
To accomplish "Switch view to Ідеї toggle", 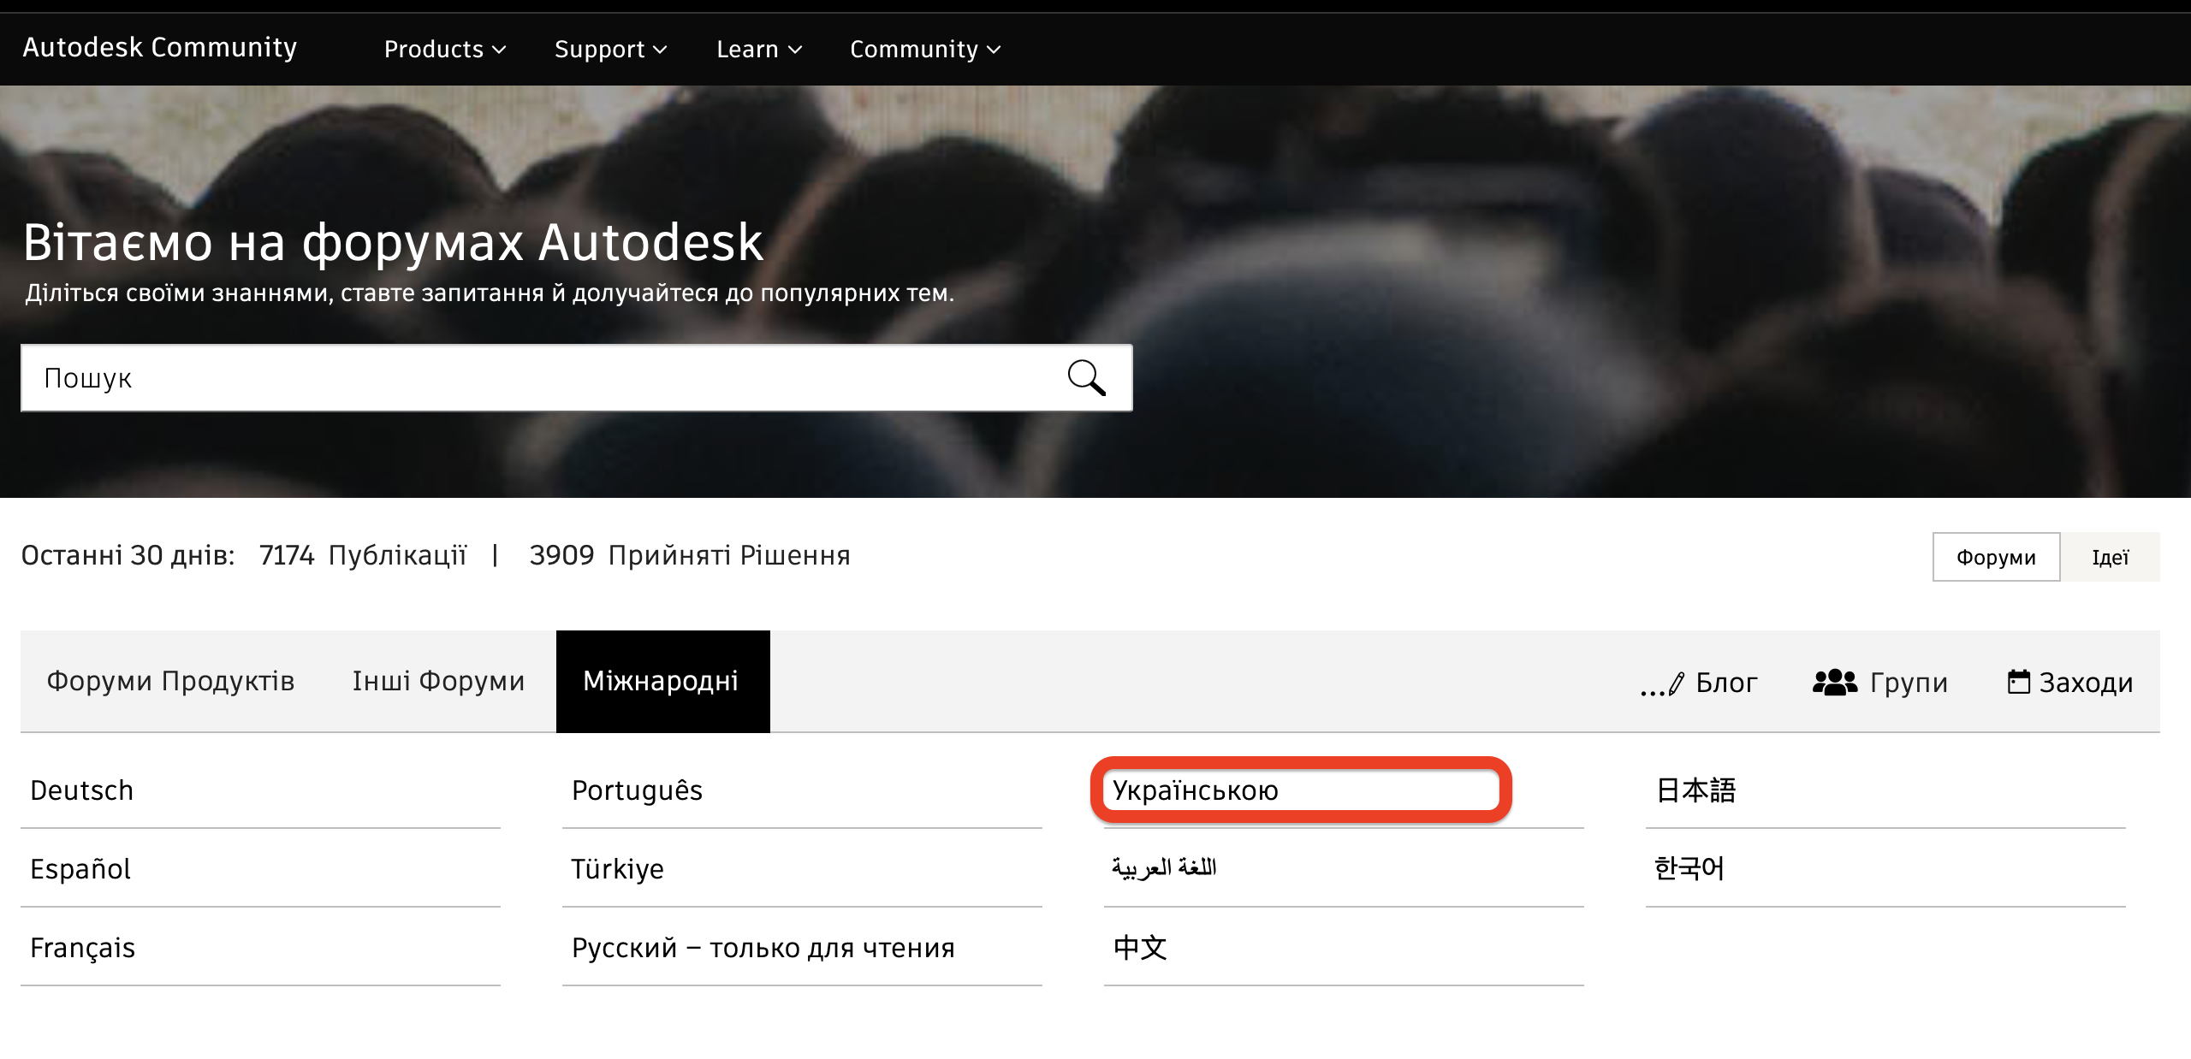I will (2110, 557).
